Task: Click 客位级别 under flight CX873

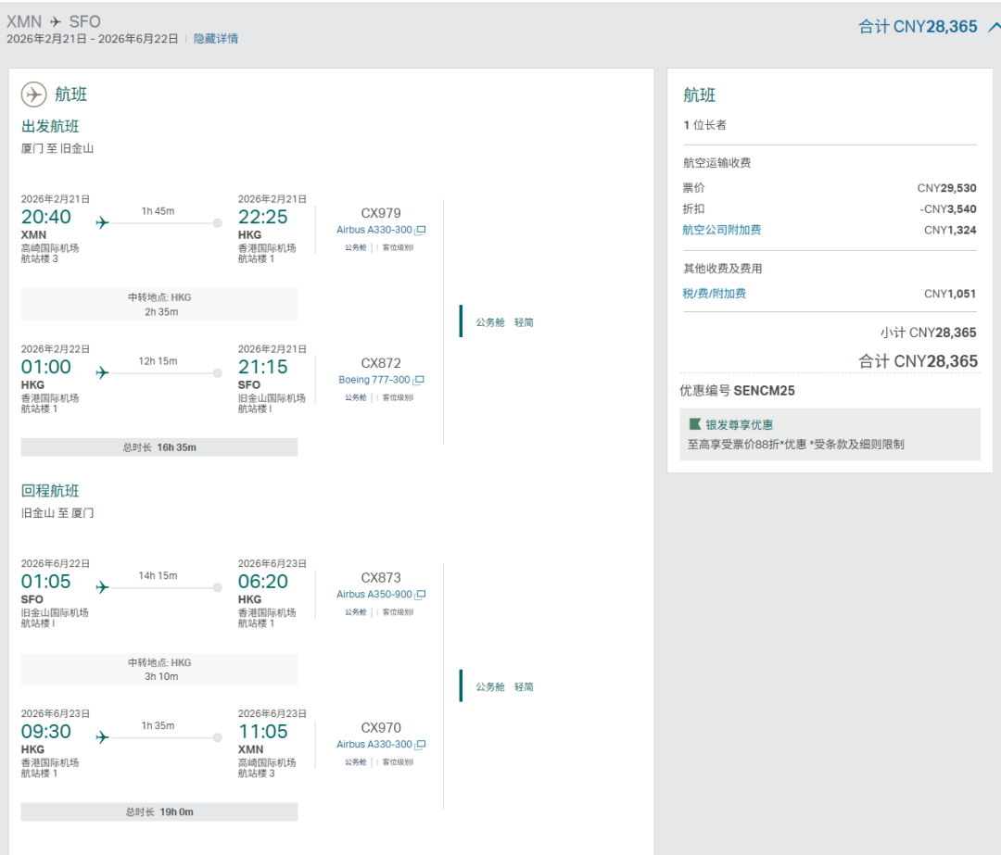Action: pyautogui.click(x=398, y=612)
